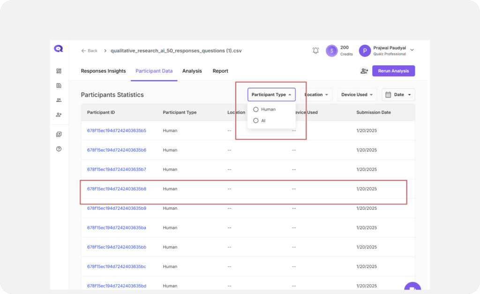Open participant link 678f15ec194d7242403635b8
This screenshot has width=480, height=294.
(x=117, y=189)
